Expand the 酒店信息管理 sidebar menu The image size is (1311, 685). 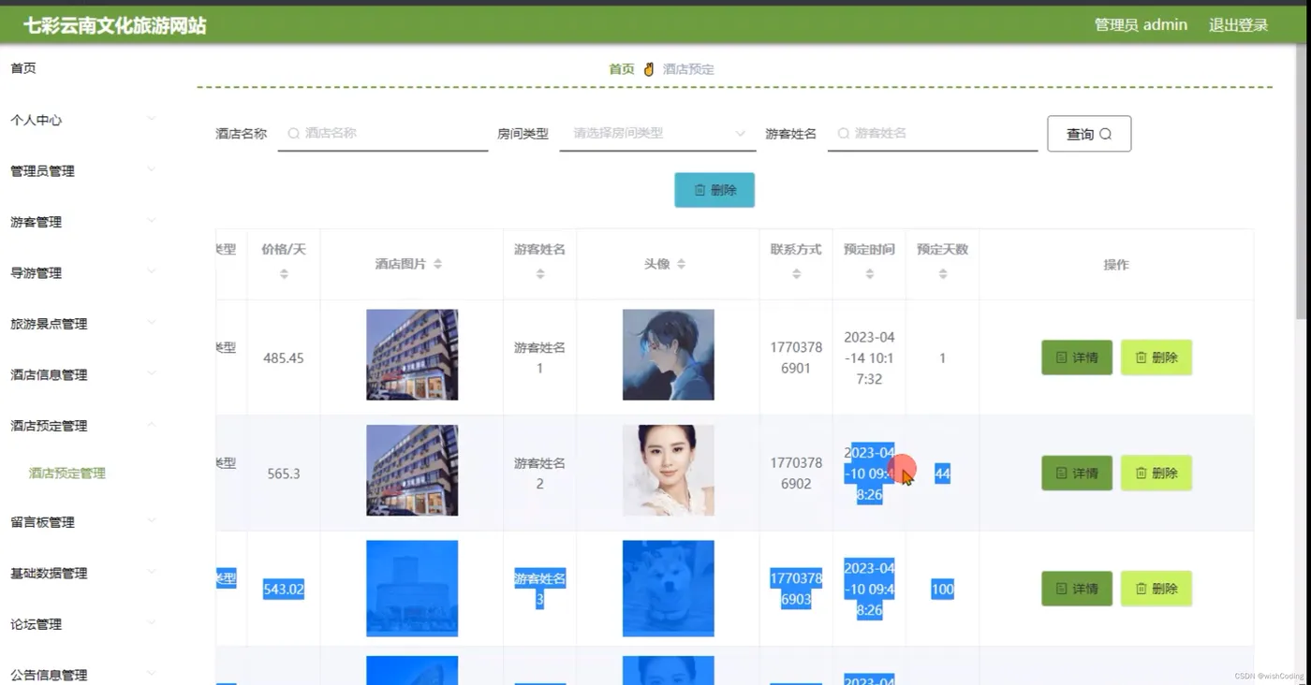[x=82, y=374]
